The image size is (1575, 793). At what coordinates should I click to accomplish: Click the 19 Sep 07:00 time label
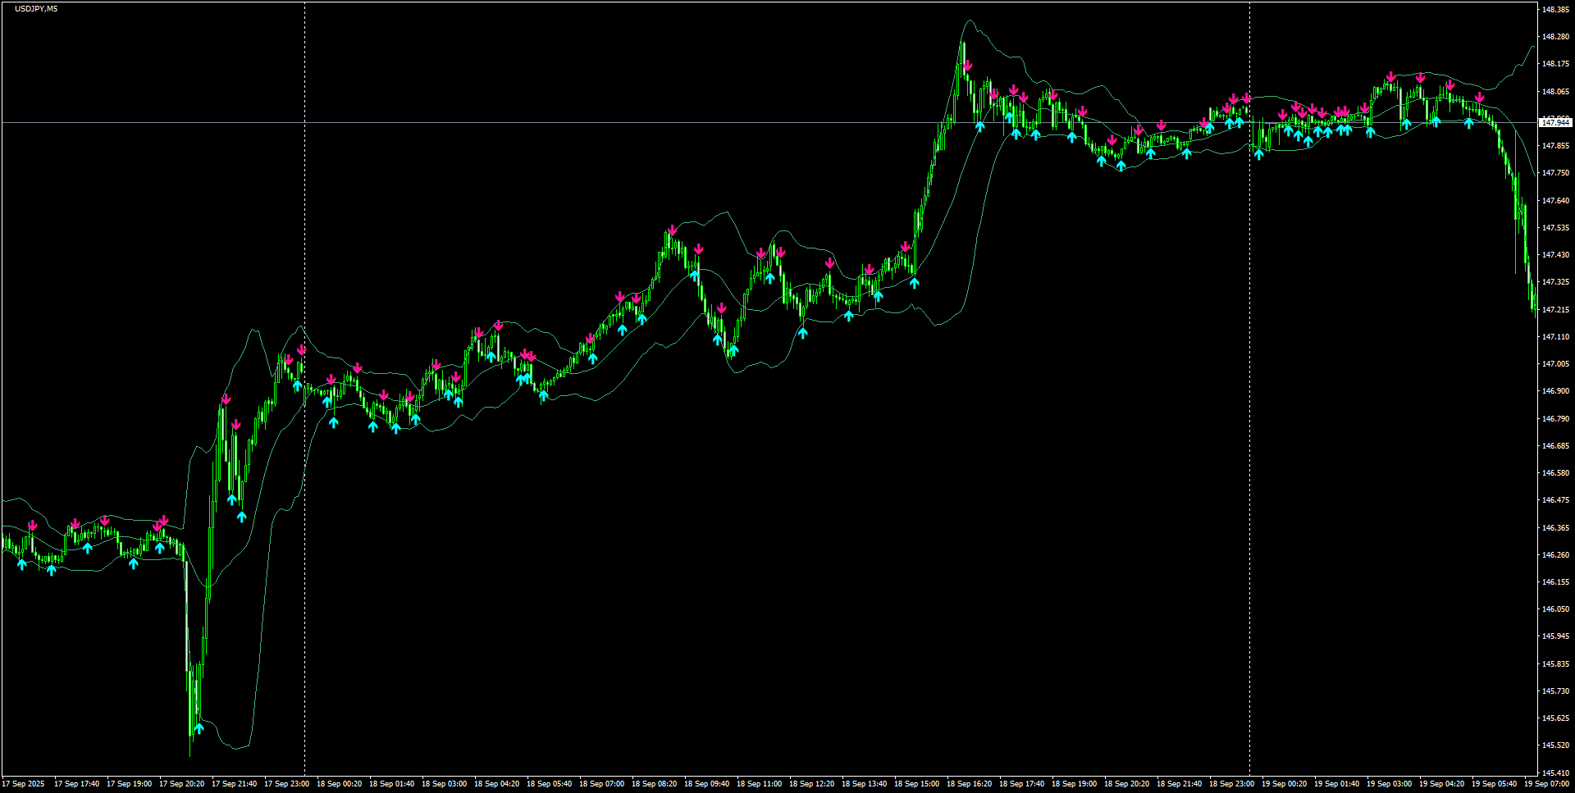tap(1546, 784)
